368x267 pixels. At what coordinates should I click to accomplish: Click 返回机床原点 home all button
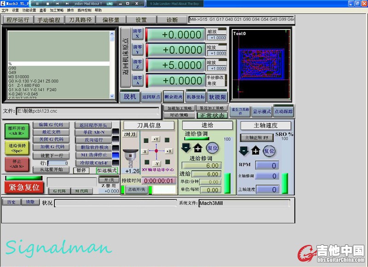(126, 57)
